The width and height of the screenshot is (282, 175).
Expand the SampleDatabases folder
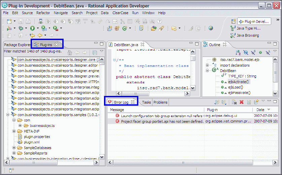14,148
